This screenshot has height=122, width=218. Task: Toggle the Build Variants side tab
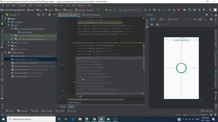tap(2, 92)
